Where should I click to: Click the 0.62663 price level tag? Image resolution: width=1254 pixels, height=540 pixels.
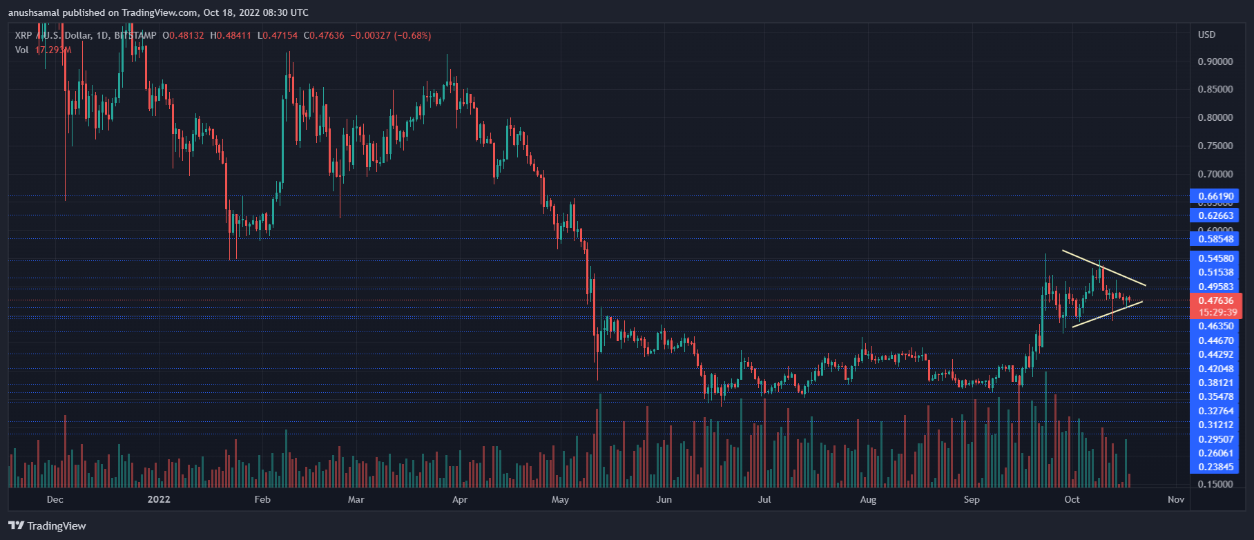point(1215,215)
